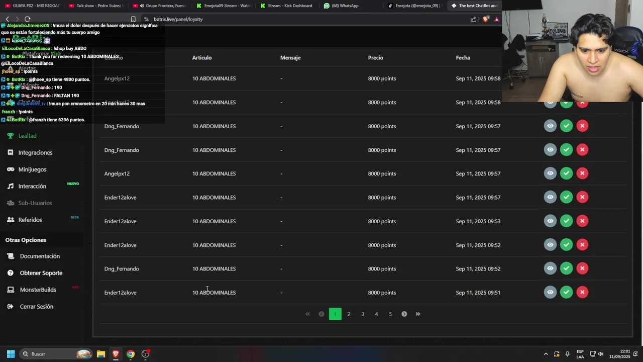This screenshot has width=643, height=362.
Task: Go to page 3 of redemptions
Action: [363, 314]
